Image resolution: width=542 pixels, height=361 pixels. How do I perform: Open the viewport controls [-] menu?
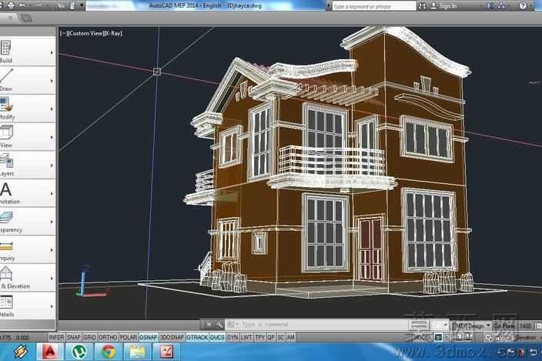pos(63,34)
